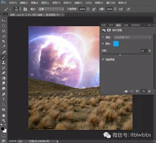The width and height of the screenshot is (156, 143).
Task: Delete the photo filter adjustment layer
Action: point(149,91)
